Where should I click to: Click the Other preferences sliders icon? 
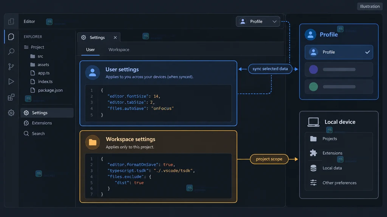pyautogui.click(x=313, y=183)
